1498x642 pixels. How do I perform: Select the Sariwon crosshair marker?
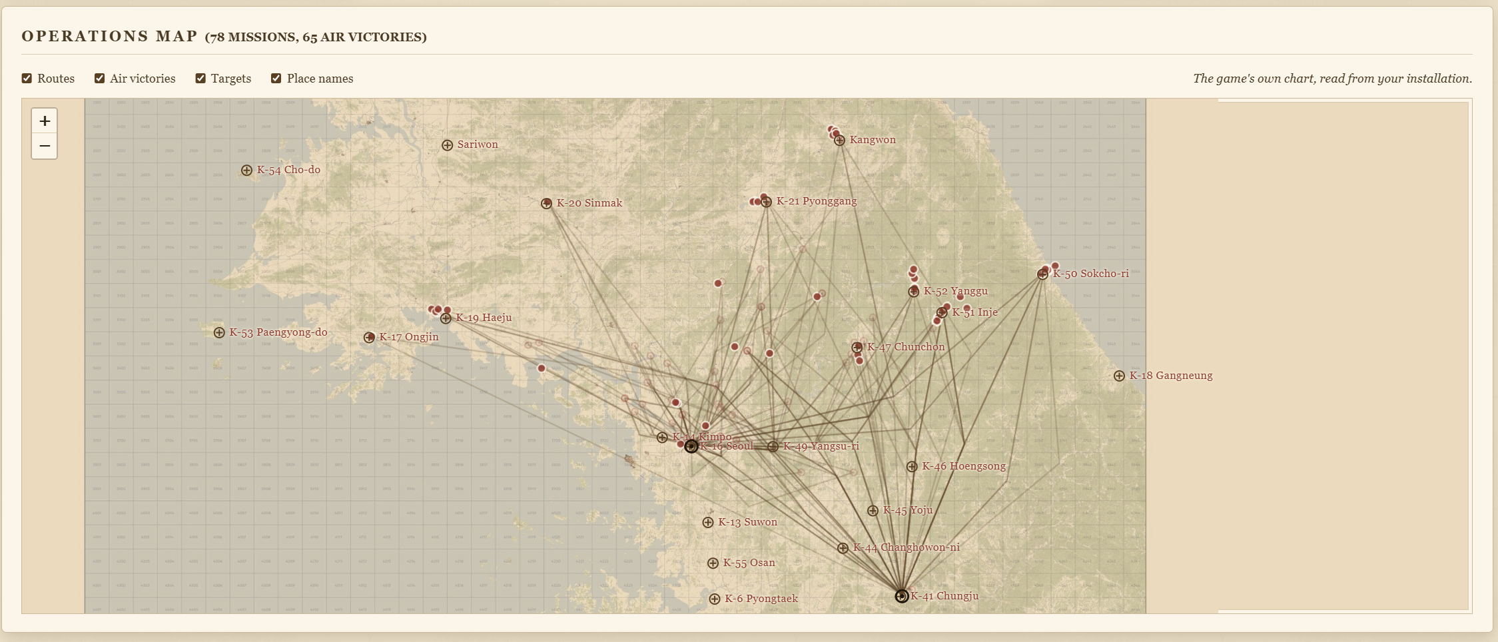pyautogui.click(x=448, y=145)
